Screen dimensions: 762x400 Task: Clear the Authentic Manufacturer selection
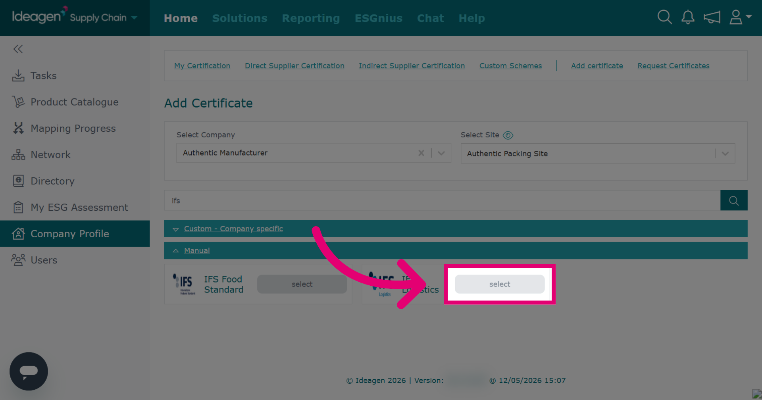tap(421, 153)
